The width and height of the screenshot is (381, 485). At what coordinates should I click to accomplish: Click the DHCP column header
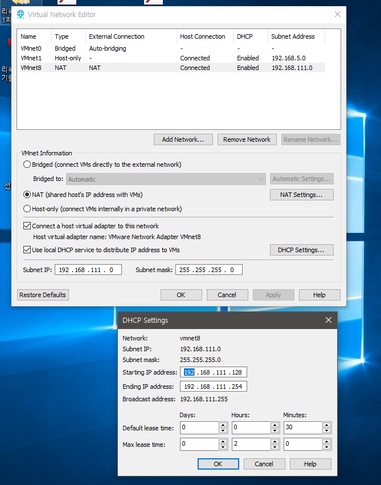coord(251,36)
